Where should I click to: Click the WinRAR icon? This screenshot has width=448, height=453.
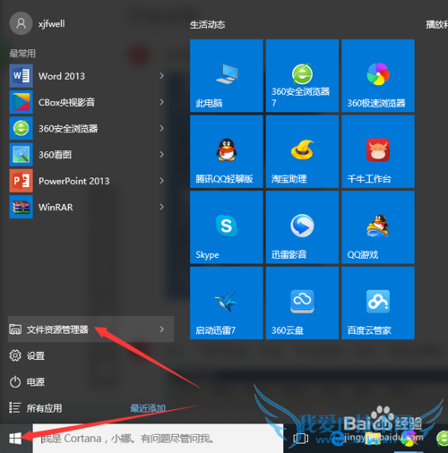point(22,207)
